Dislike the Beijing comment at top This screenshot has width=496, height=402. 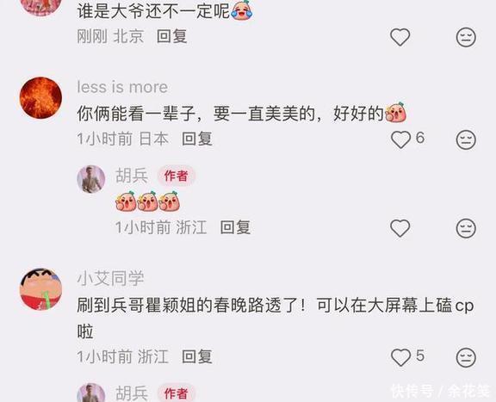466,37
